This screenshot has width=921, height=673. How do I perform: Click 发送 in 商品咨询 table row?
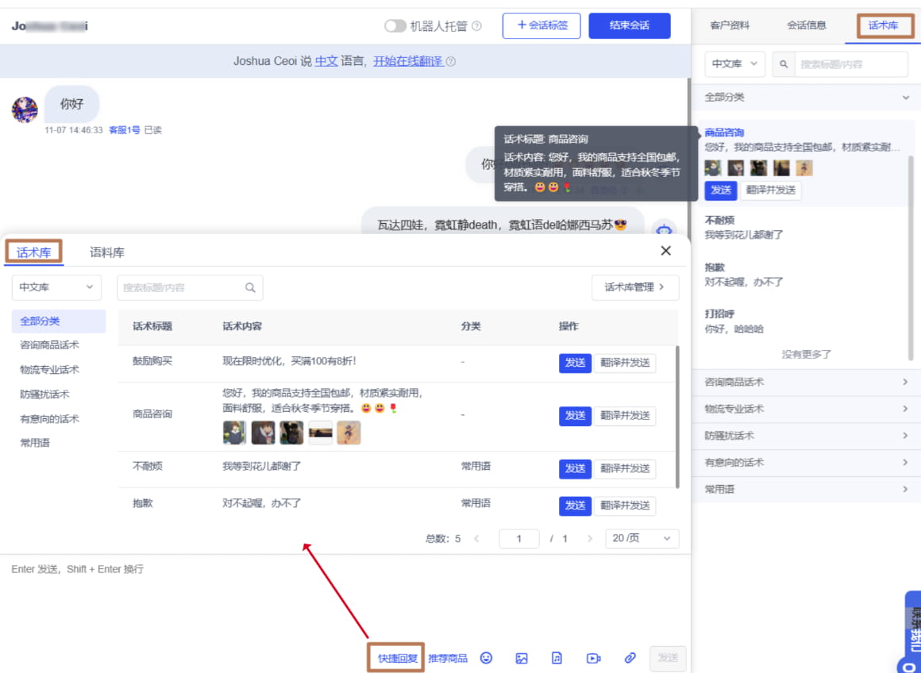coord(575,416)
